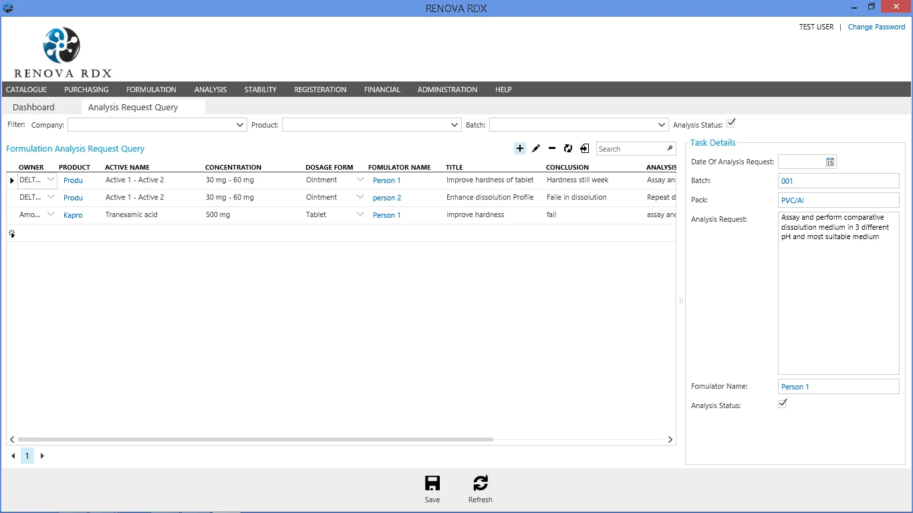
Task: Open the FORMULATION menu
Action: [150, 89]
